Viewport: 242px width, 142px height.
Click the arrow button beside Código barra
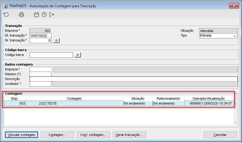pyautogui.click(x=78, y=55)
